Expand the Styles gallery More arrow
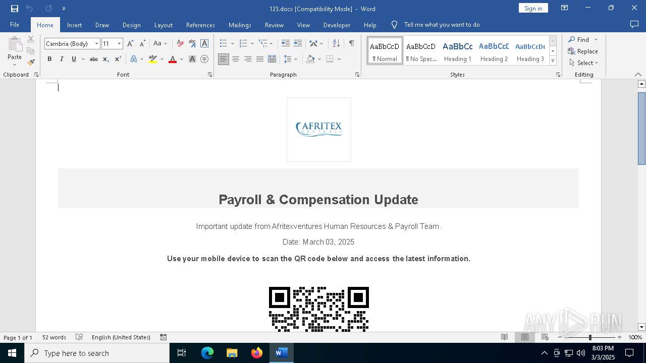Image resolution: width=646 pixels, height=363 pixels. pyautogui.click(x=553, y=61)
